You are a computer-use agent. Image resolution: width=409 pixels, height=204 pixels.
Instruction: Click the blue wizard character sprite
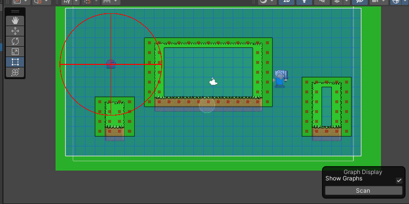tap(280, 78)
